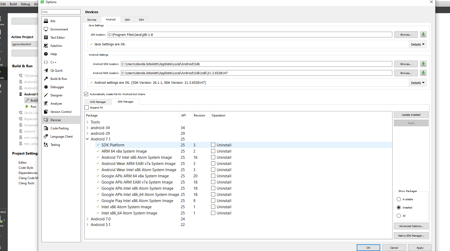
Task: Switch to the AVD Manager tab
Action: tap(98, 102)
